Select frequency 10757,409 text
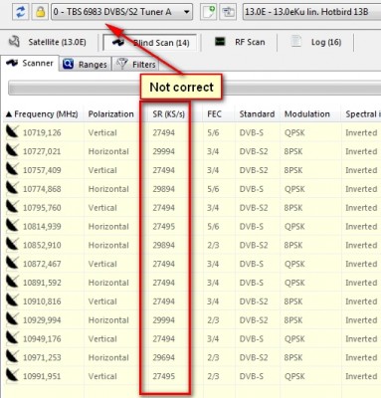This screenshot has width=381, height=398. [x=42, y=170]
